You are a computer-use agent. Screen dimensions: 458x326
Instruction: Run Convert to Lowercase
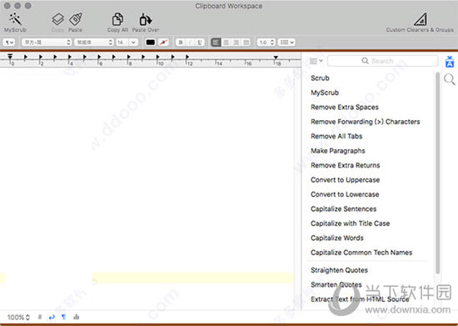tap(345, 194)
